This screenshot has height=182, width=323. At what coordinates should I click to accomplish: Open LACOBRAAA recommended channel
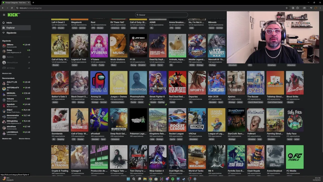pyautogui.click(x=16, y=133)
